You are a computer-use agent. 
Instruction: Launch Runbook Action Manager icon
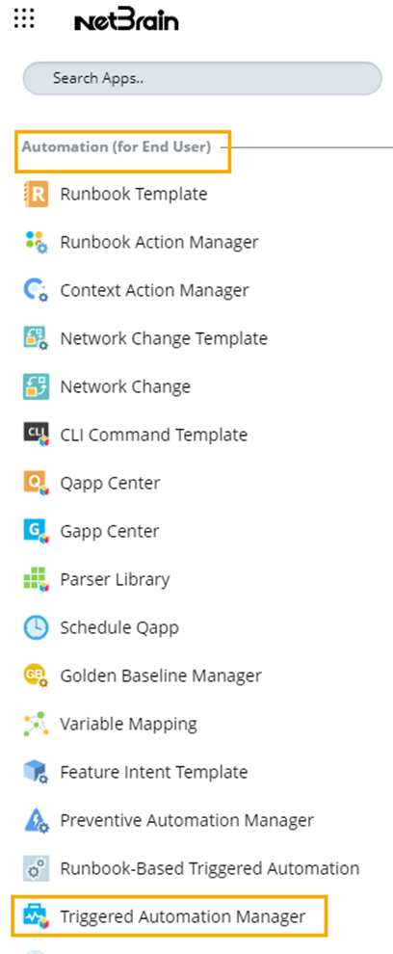[36, 242]
